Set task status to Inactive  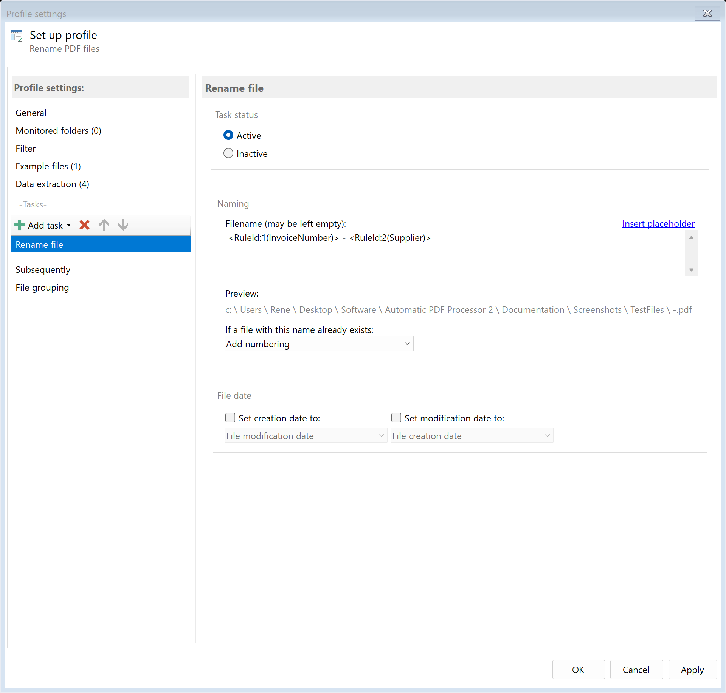point(228,153)
